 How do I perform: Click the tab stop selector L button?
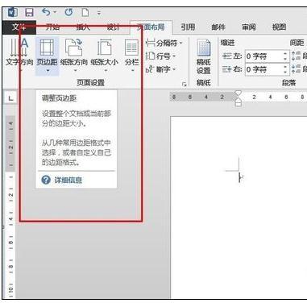tap(10, 98)
